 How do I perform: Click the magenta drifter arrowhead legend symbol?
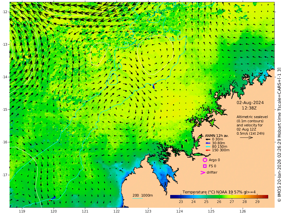tap(203, 173)
